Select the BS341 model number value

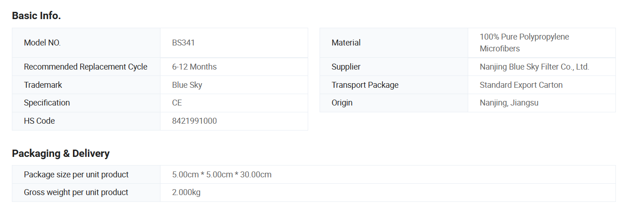click(183, 43)
